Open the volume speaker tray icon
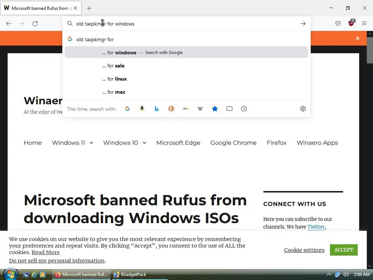 pyautogui.click(x=346, y=275)
